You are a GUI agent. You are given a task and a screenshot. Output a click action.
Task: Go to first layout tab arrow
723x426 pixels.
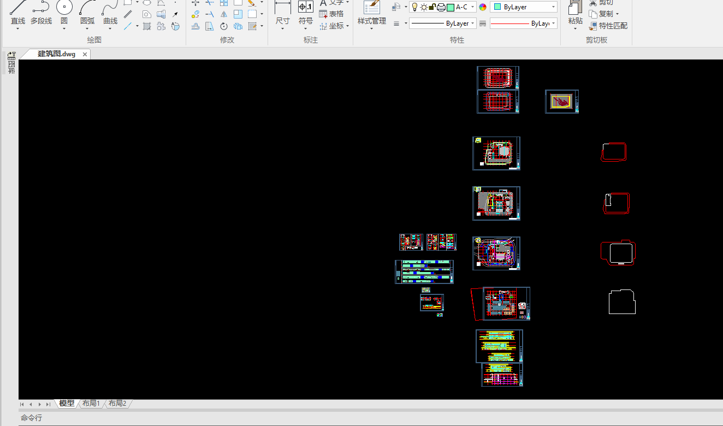coord(22,404)
